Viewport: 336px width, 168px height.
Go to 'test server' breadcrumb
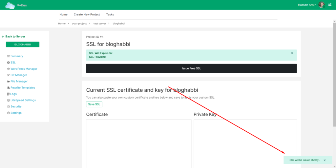100,24
